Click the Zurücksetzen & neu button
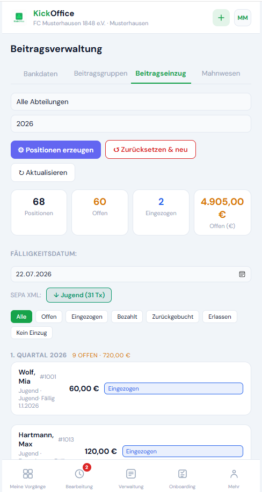This screenshot has height=492, width=262. (x=150, y=149)
